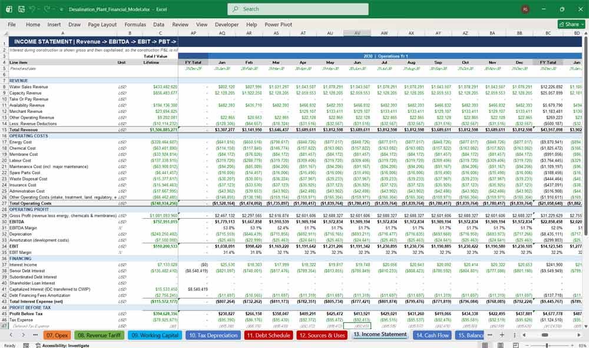This screenshot has height=348, width=589.
Task: Click the Share button
Action: 571,24
